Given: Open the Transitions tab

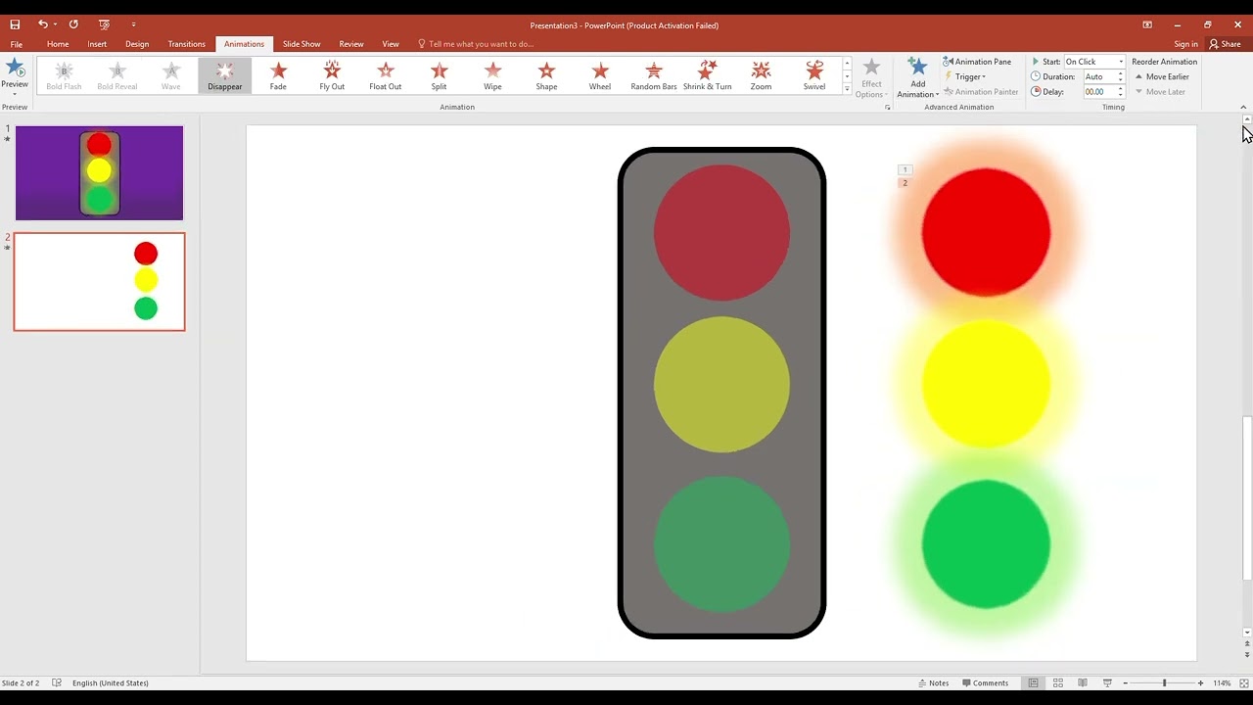Looking at the screenshot, I should click(186, 44).
